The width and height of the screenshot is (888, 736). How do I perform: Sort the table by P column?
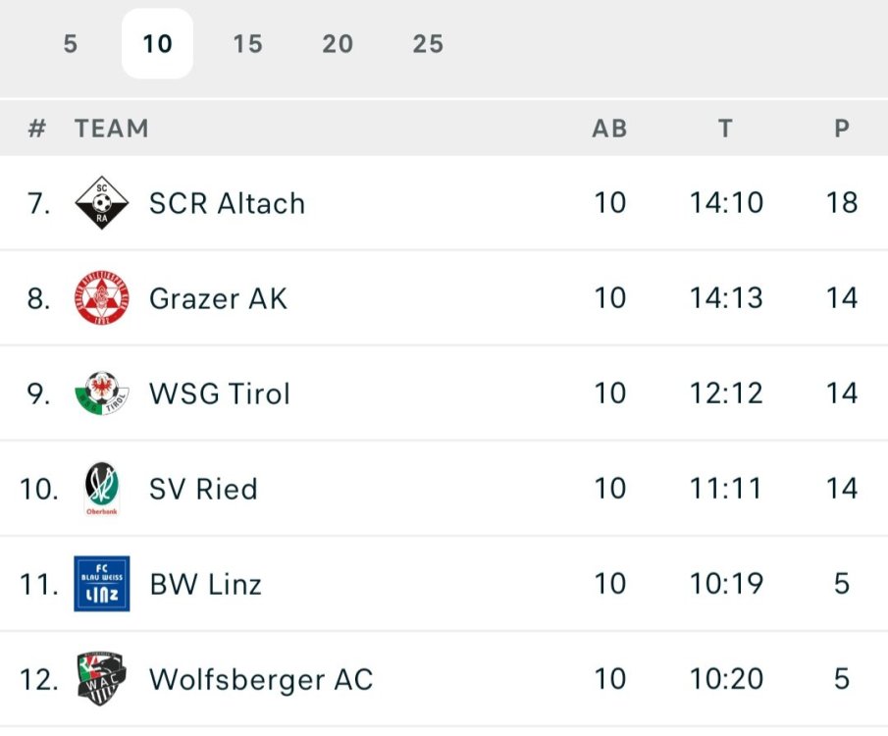click(x=842, y=129)
